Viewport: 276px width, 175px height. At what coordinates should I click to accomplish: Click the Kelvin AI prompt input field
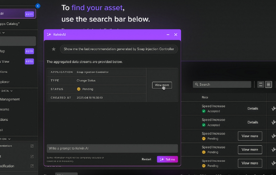(112, 148)
